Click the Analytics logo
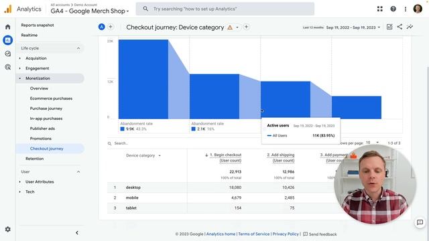Screen dimensions: 429x241 pos(8,9)
